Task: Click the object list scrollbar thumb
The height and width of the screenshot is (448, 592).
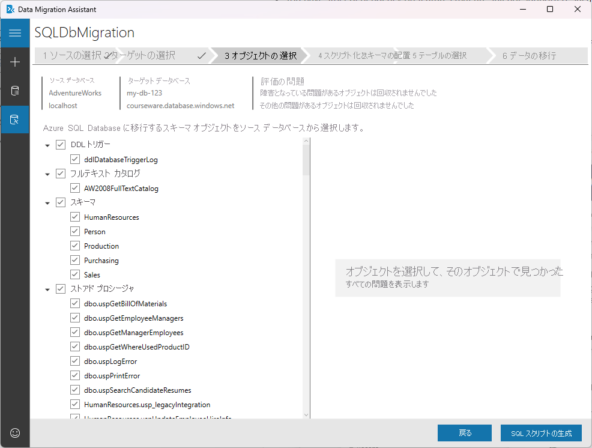Action: tap(306, 160)
